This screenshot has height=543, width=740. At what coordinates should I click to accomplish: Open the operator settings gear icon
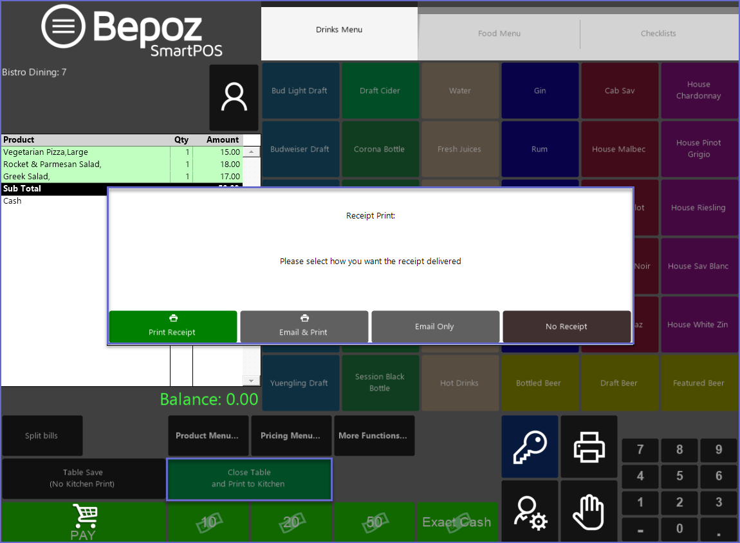[530, 512]
